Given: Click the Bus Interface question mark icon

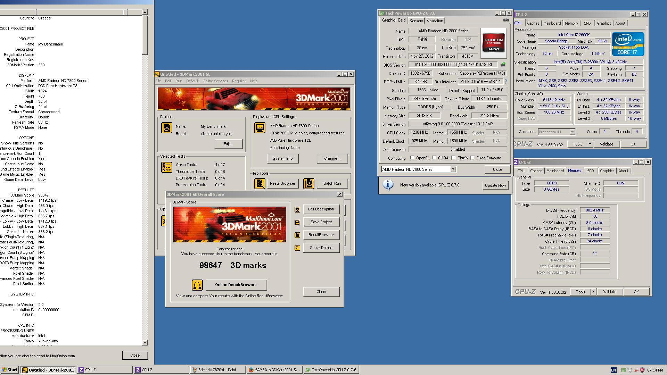Looking at the screenshot, I should click(x=505, y=82).
